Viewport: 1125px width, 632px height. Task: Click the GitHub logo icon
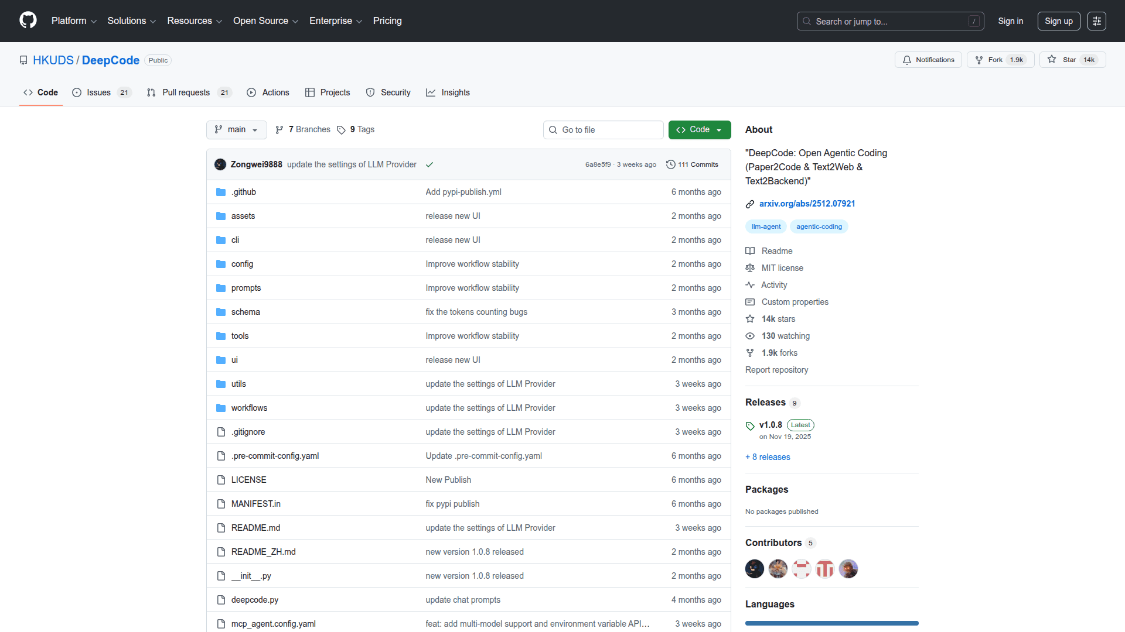point(27,20)
